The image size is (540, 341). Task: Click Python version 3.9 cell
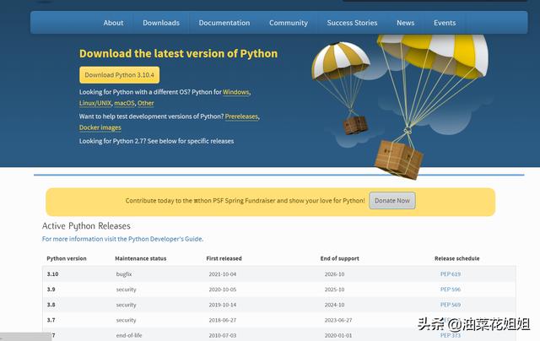[x=51, y=290]
